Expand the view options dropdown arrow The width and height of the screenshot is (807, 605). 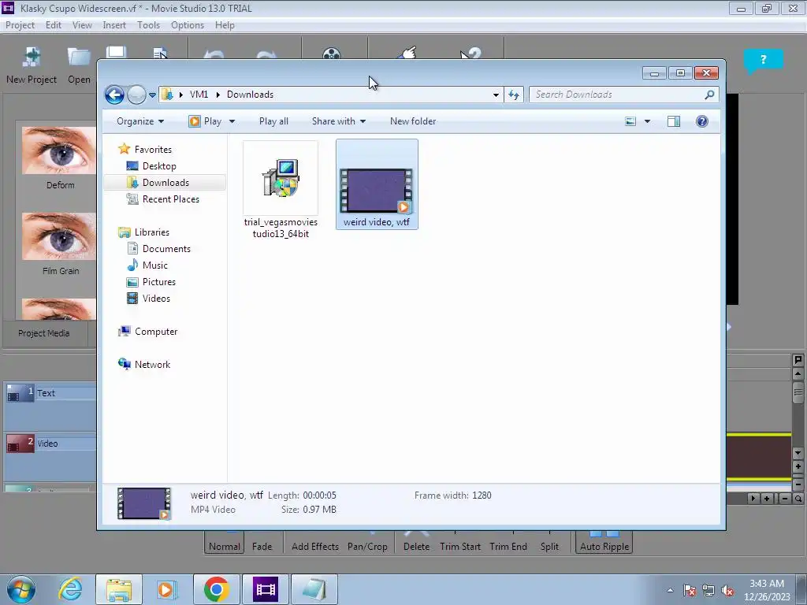648,121
